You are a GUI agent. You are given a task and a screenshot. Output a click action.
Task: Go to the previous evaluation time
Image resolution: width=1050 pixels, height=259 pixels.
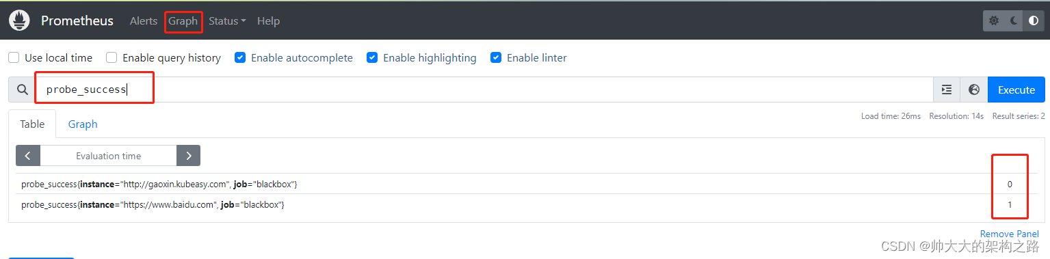click(x=28, y=156)
